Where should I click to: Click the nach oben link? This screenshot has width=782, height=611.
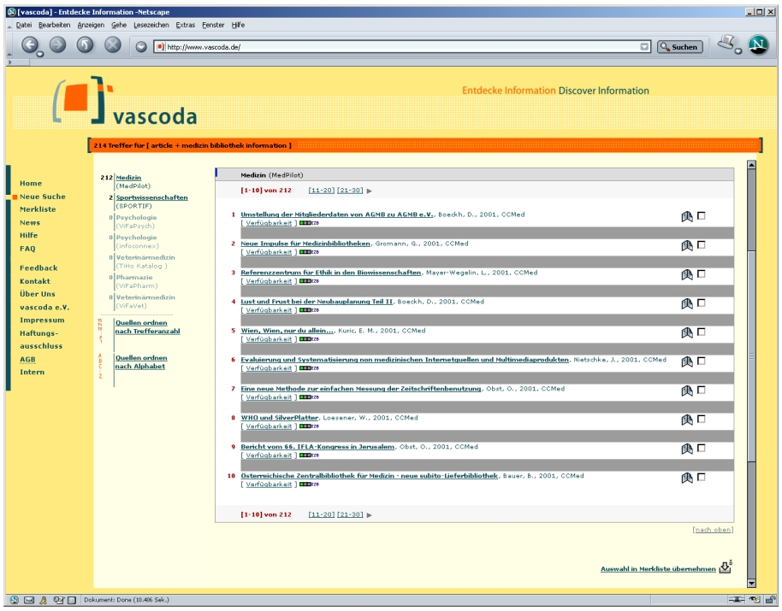[714, 530]
